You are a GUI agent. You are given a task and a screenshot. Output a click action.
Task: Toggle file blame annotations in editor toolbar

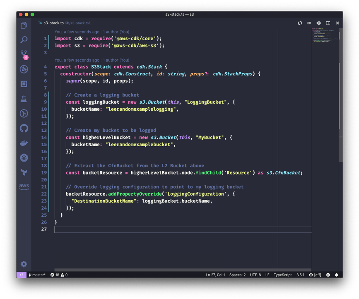click(309, 23)
